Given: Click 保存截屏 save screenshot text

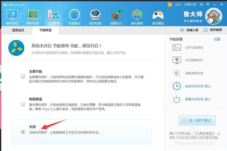Looking at the screenshot, I should click(216, 30).
